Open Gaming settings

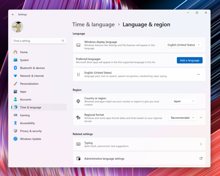[x=39, y=115]
